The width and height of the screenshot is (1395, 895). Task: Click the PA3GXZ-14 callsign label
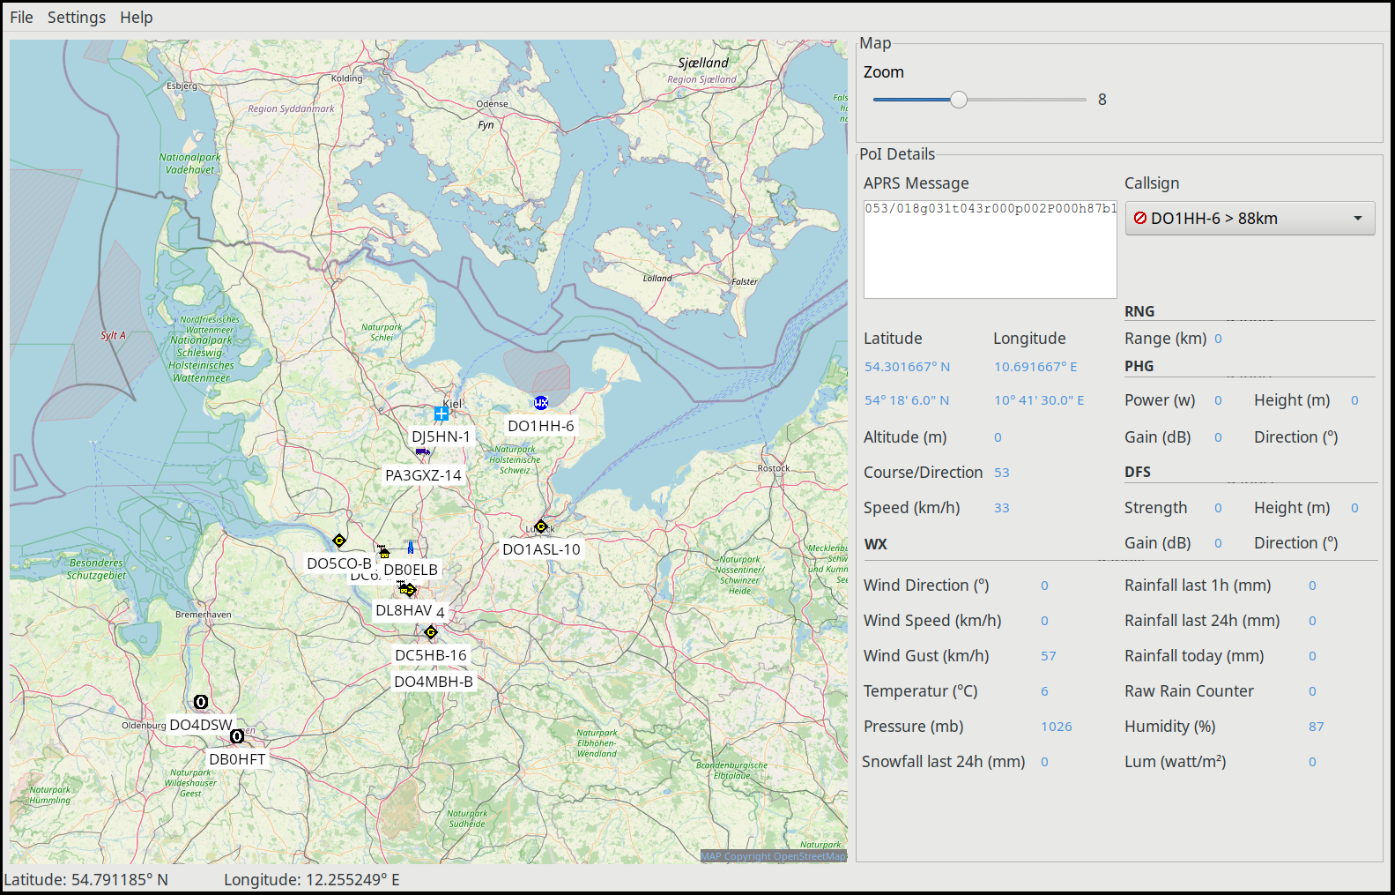point(423,475)
